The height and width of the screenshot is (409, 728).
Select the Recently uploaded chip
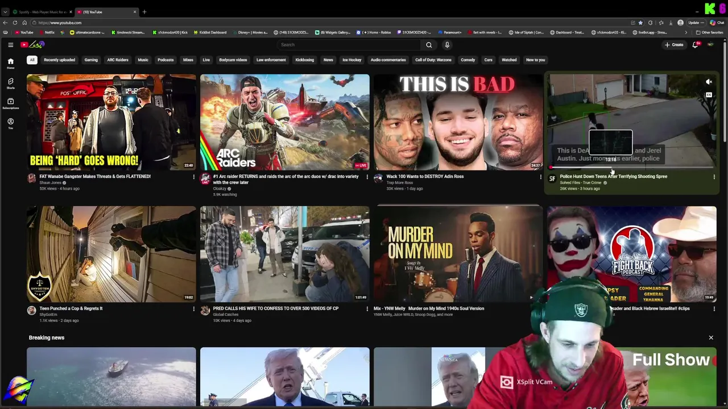point(59,60)
